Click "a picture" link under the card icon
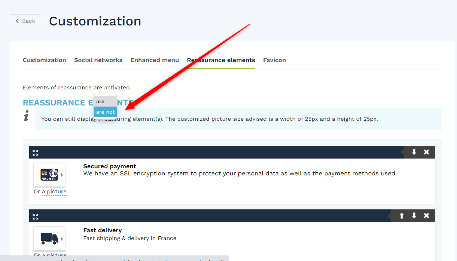This screenshot has width=457, height=261. pyautogui.click(x=54, y=191)
